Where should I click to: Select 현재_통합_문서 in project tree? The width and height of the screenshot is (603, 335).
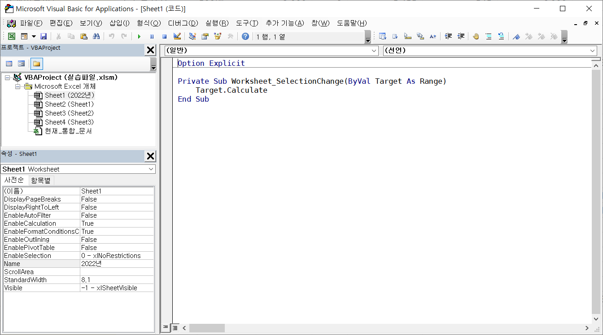coord(68,131)
